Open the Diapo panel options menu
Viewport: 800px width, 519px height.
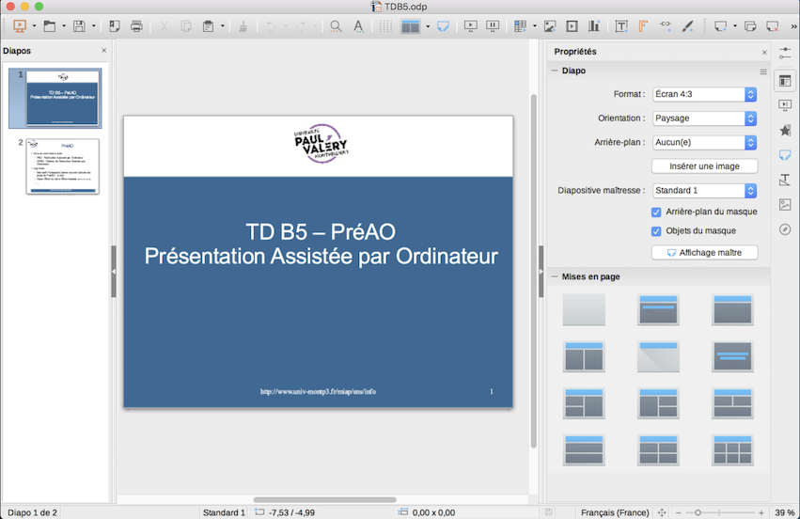pos(763,71)
